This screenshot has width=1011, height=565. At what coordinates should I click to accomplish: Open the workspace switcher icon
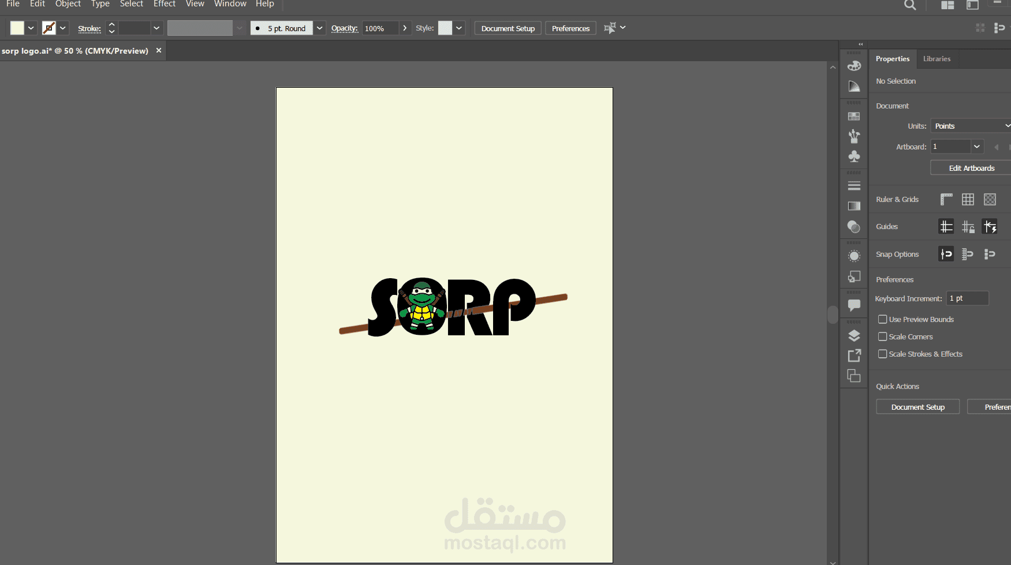[x=973, y=5]
